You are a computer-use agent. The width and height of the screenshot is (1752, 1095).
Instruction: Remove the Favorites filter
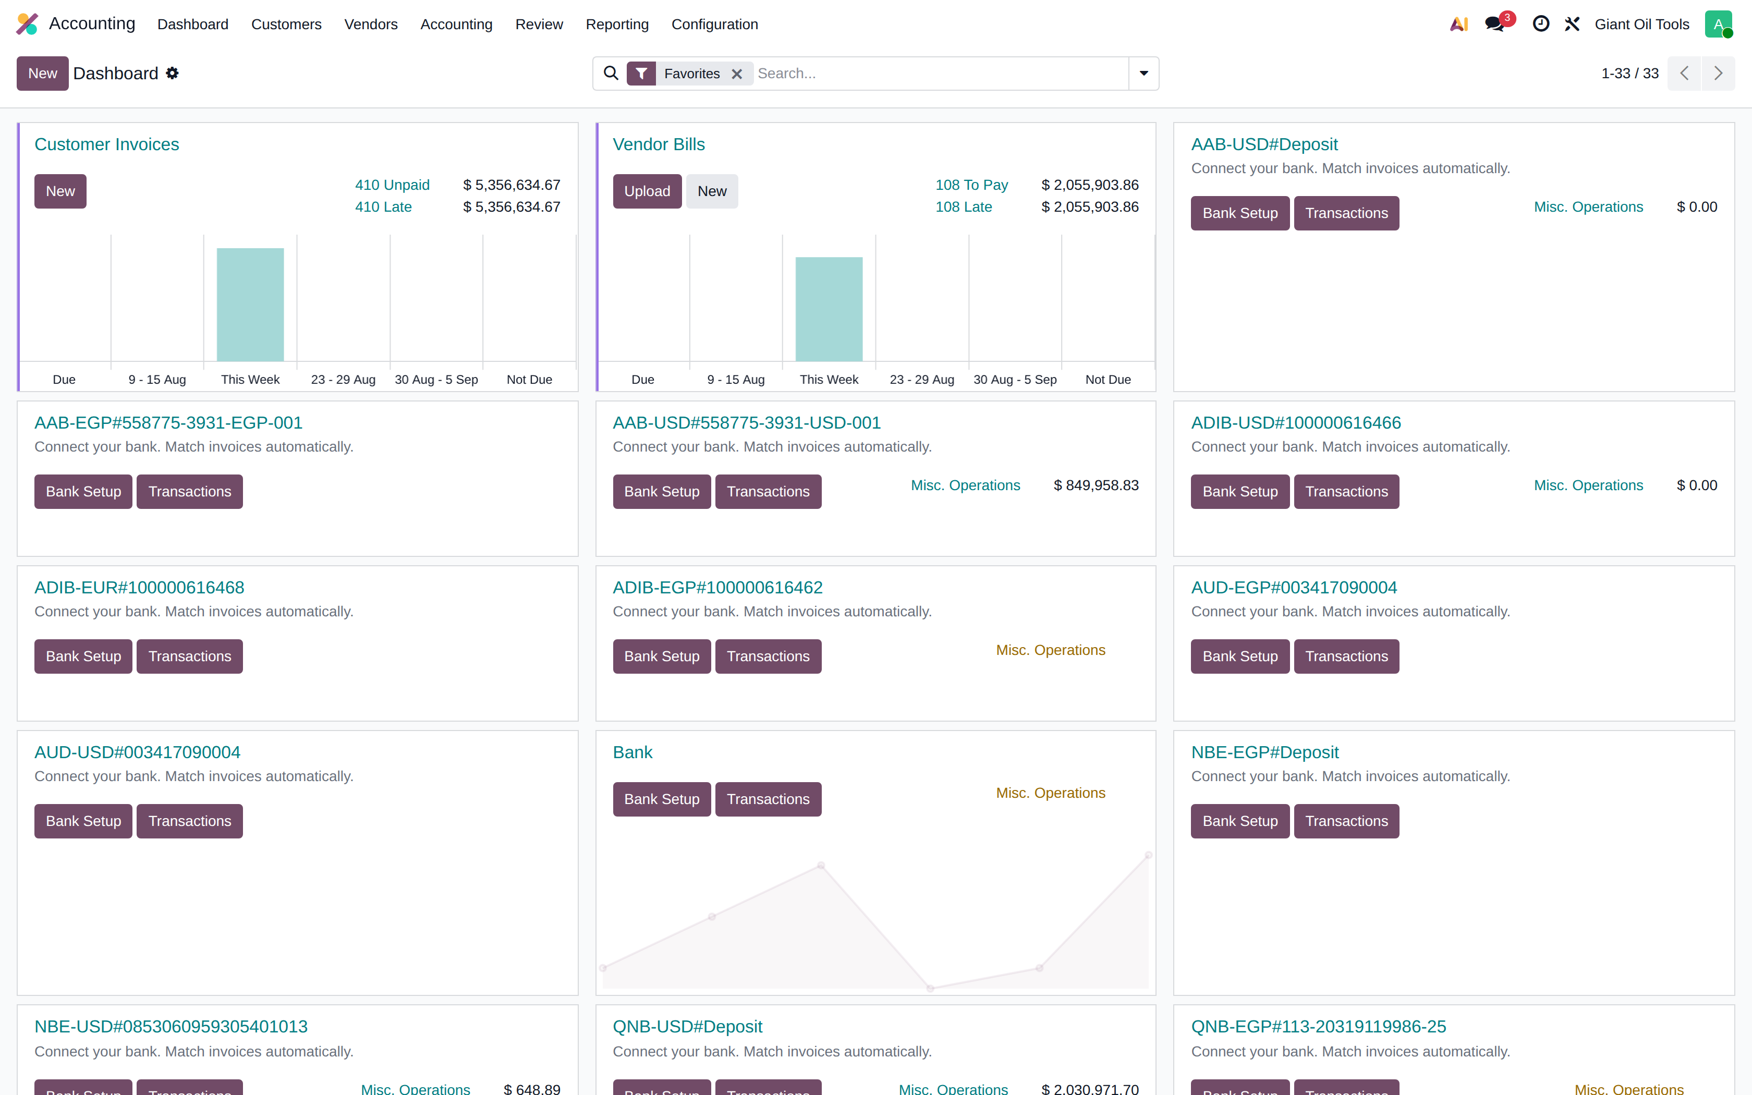(737, 74)
